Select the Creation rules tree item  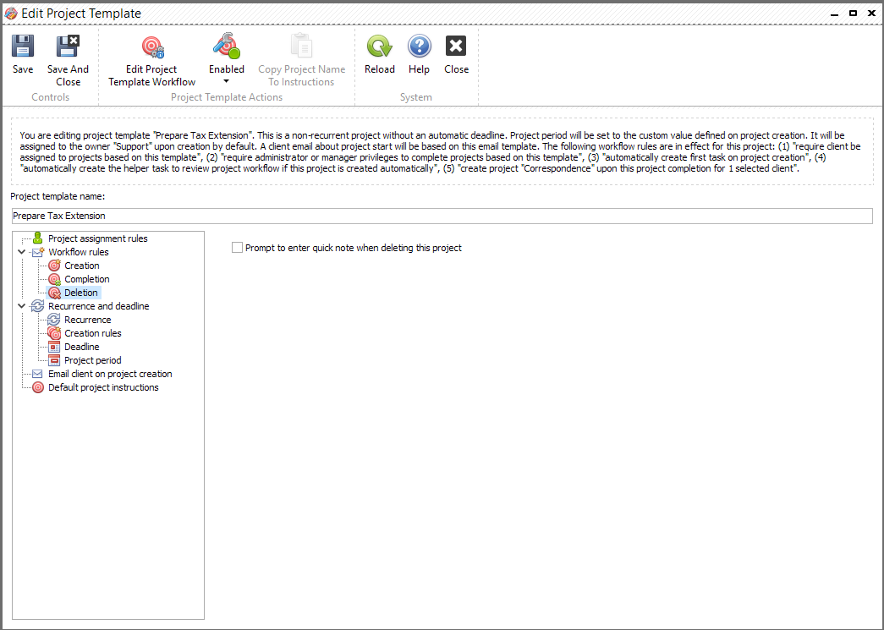point(93,333)
